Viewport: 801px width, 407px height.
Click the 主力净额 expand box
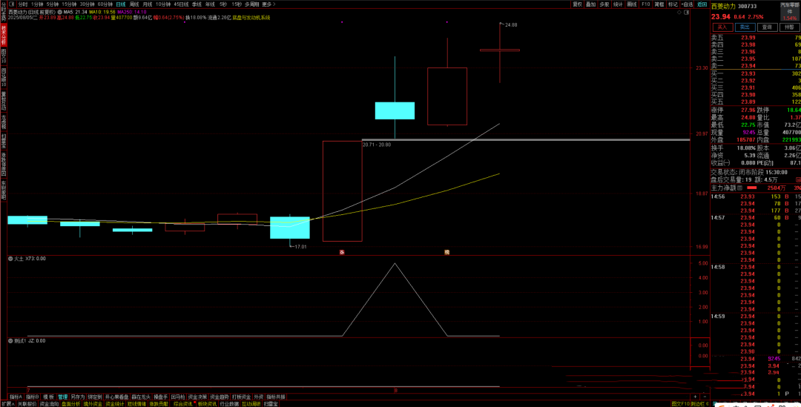click(741, 188)
